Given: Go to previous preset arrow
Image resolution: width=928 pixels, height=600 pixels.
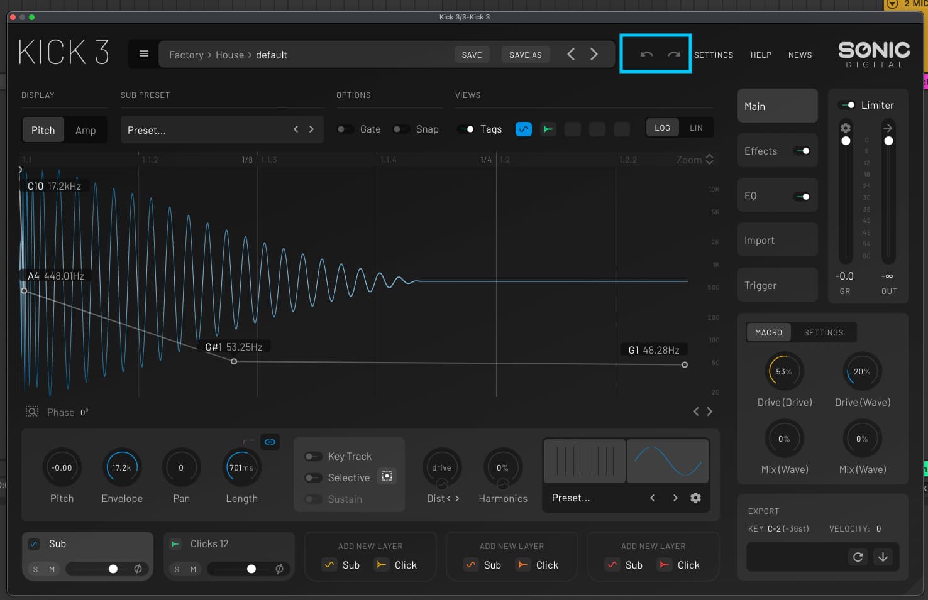Looking at the screenshot, I should point(571,55).
